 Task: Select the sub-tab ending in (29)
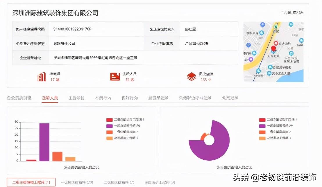pos(77,182)
